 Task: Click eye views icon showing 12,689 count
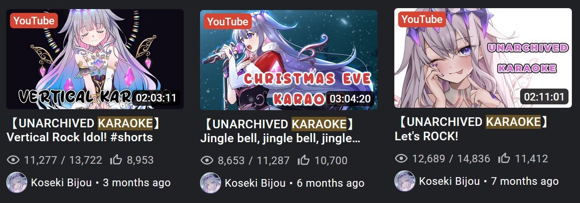tap(401, 158)
